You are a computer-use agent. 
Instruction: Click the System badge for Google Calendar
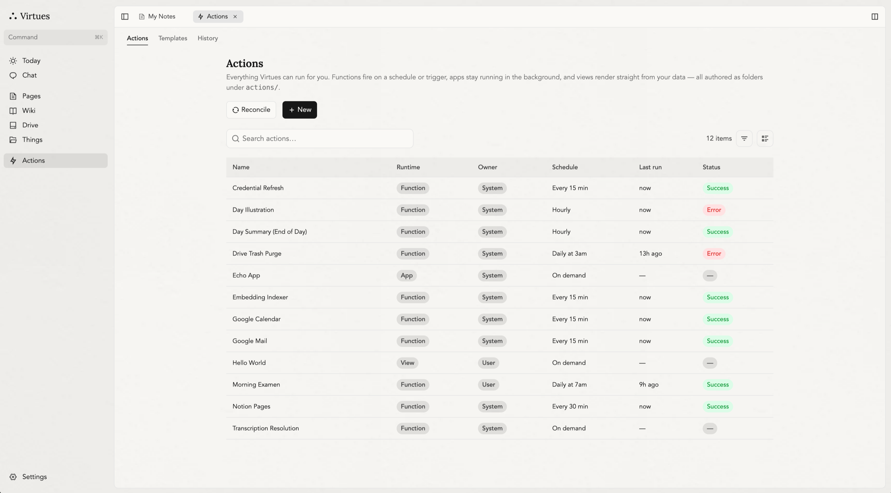point(492,319)
